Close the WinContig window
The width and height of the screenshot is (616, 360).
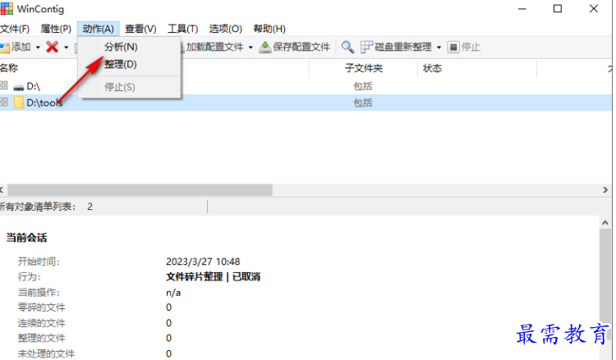tap(594, 9)
